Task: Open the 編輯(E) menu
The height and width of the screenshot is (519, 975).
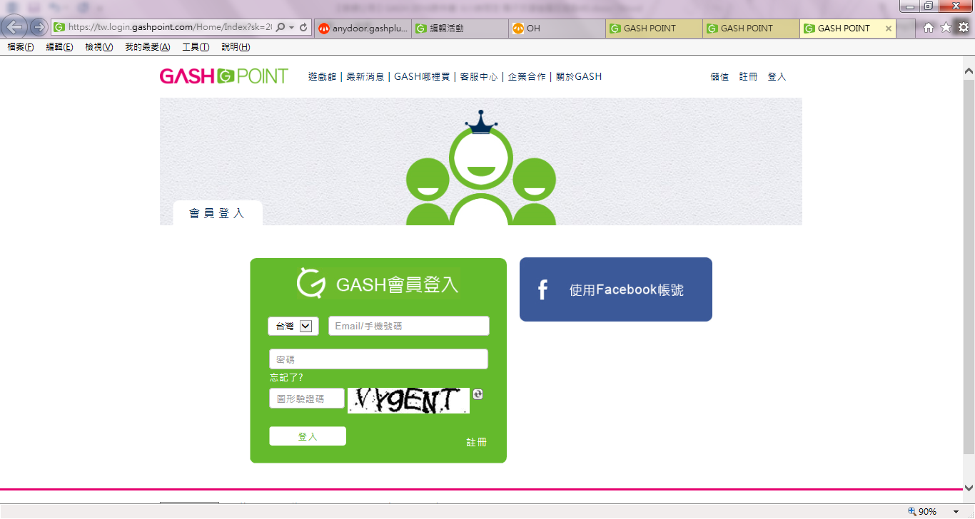Action: coord(59,47)
